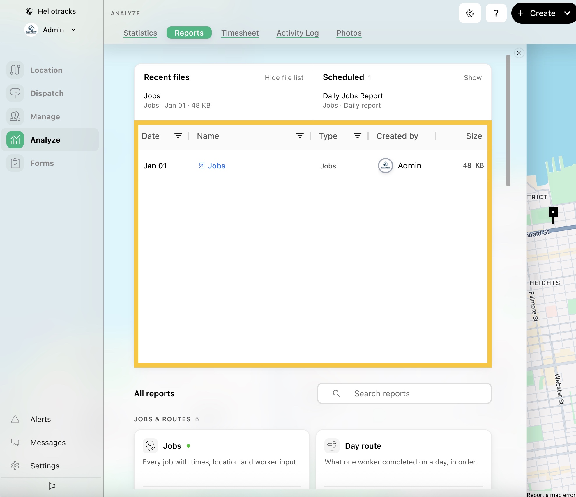Click the Created by column header
Screen dimensions: 576x497
pos(397,136)
